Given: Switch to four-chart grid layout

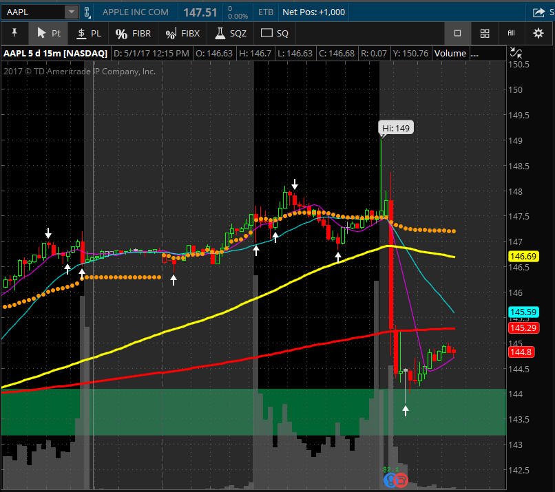Looking at the screenshot, I should (x=485, y=33).
